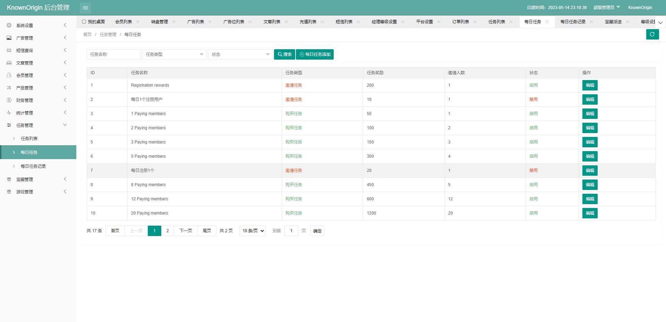Image resolution: width=666 pixels, height=322 pixels.
Task: Click the 搜索 search button
Action: pyautogui.click(x=284, y=54)
